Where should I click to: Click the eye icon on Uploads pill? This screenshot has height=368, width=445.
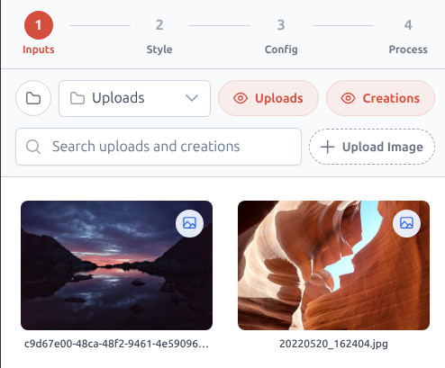coord(241,98)
